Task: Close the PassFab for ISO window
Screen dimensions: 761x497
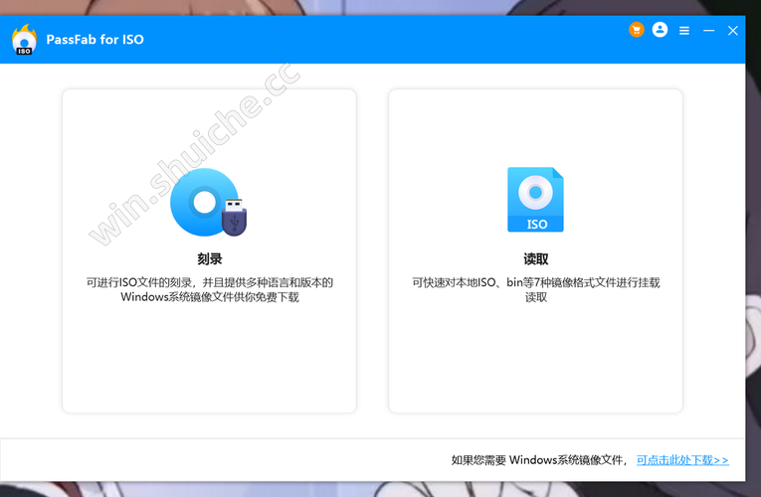Action: pyautogui.click(x=733, y=31)
